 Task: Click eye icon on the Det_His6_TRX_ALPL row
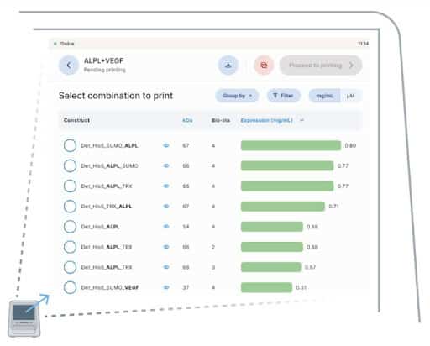click(x=166, y=207)
